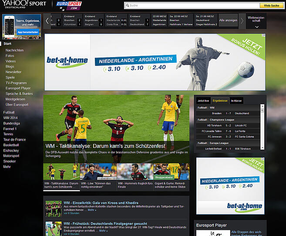Open Spiele in the sidebar
Viewport: 286px width, 236px height.
[x=10, y=78]
